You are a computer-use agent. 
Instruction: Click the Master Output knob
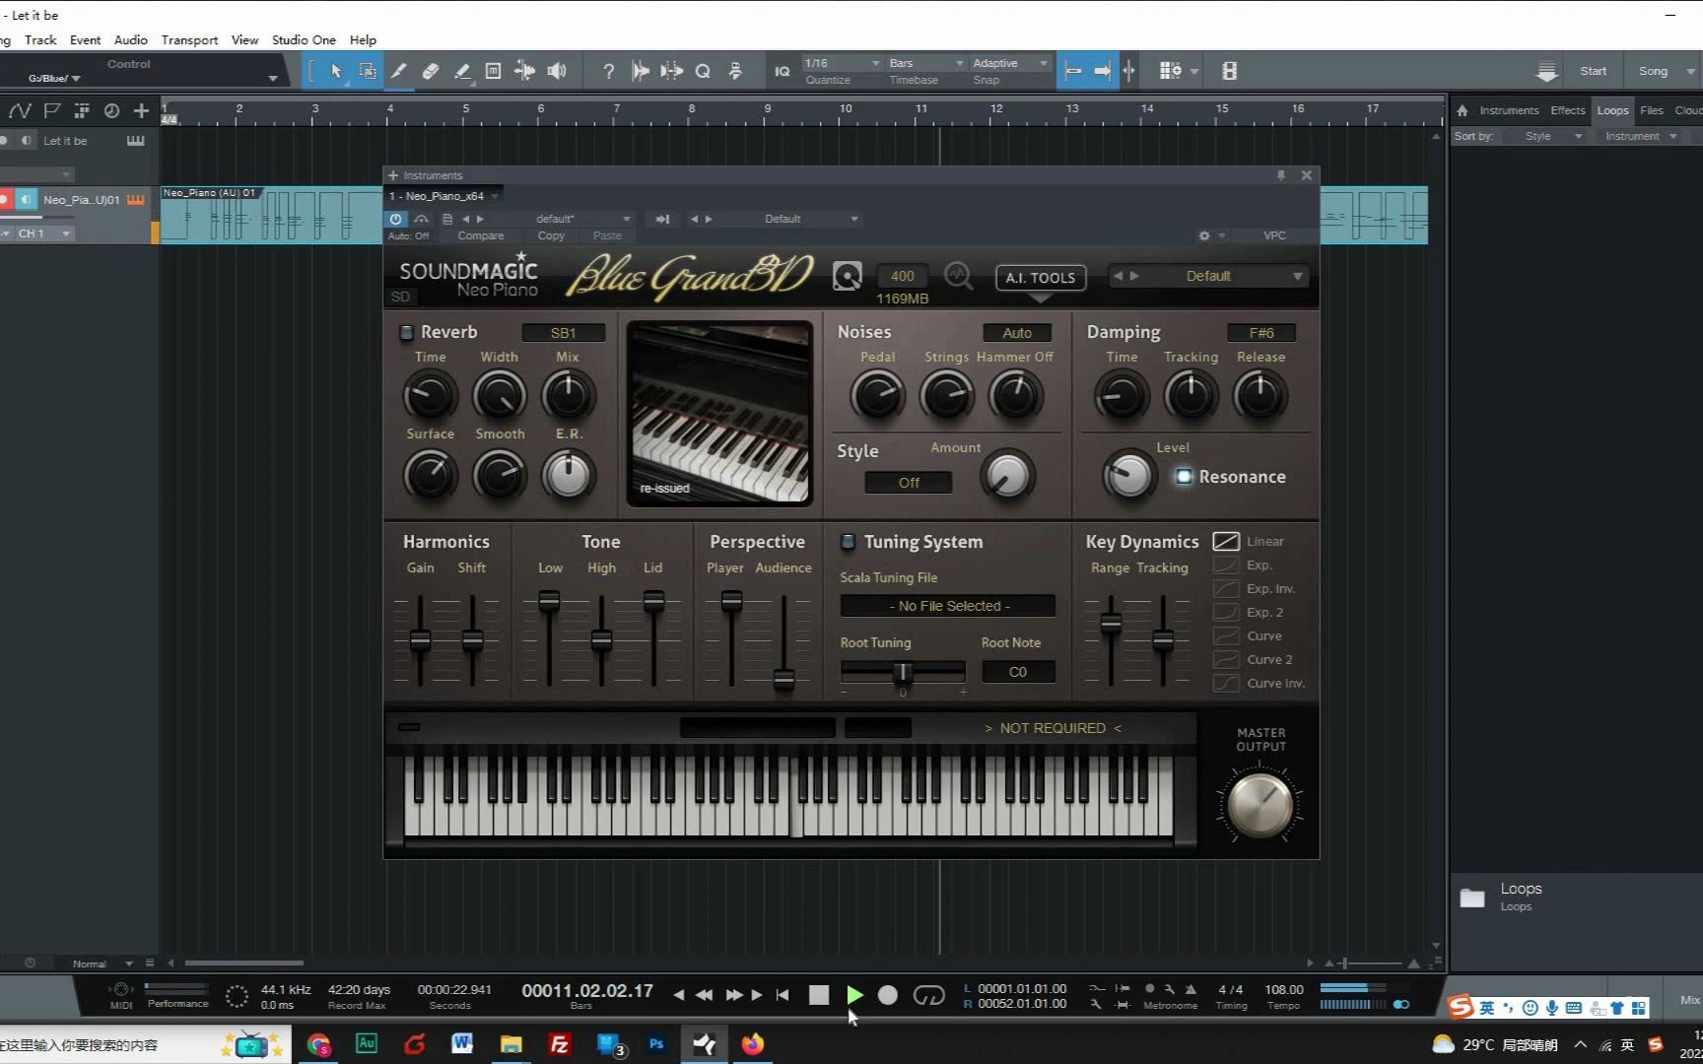[1260, 804]
